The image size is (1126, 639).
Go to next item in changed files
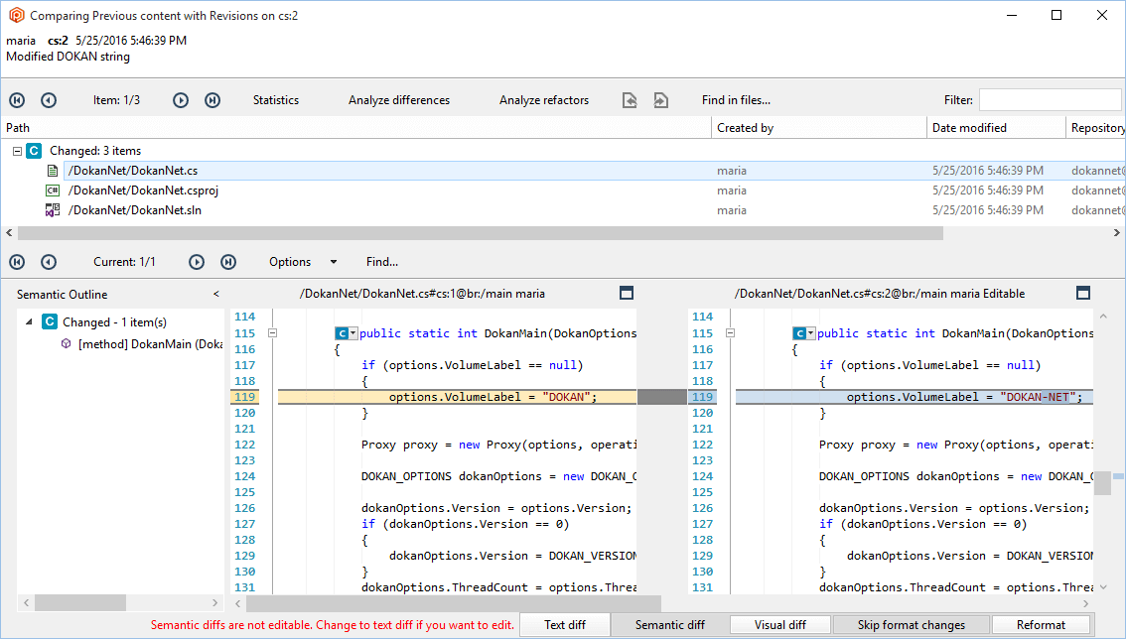(181, 100)
